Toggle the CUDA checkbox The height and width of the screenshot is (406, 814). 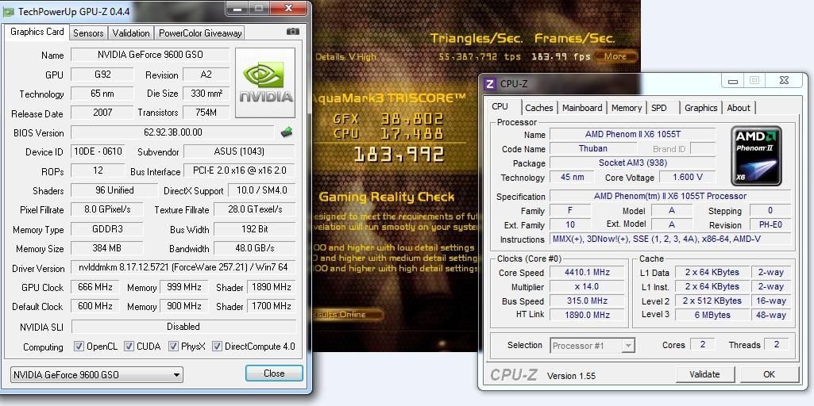click(129, 347)
